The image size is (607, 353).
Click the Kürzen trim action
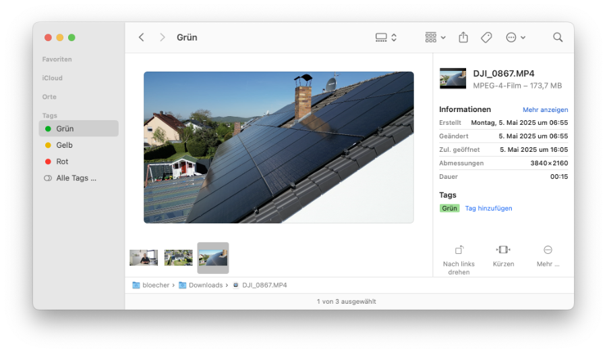coord(503,256)
